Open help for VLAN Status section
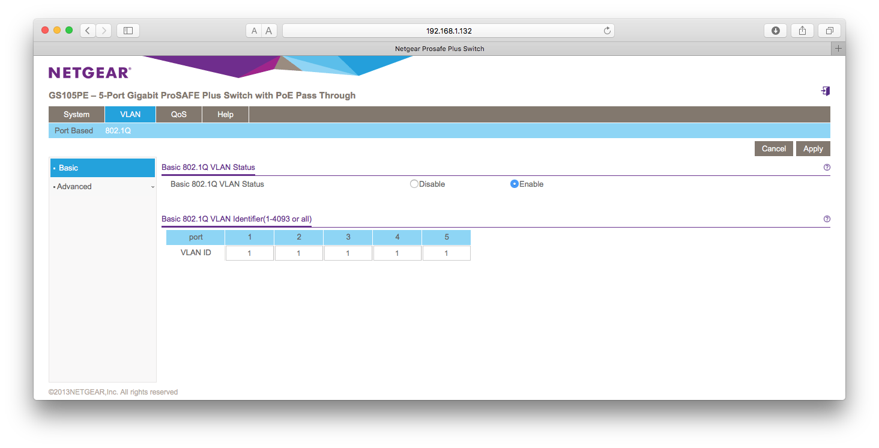The width and height of the screenshot is (879, 448). [x=827, y=168]
